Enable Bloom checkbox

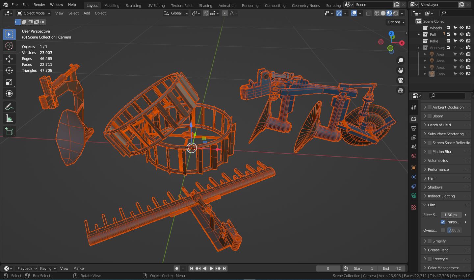430,116
